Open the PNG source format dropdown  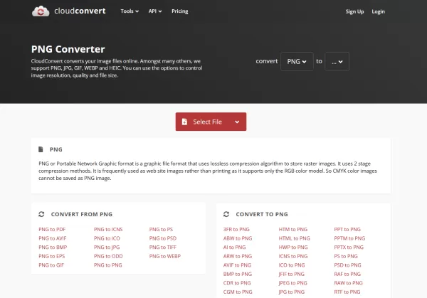[x=297, y=61]
